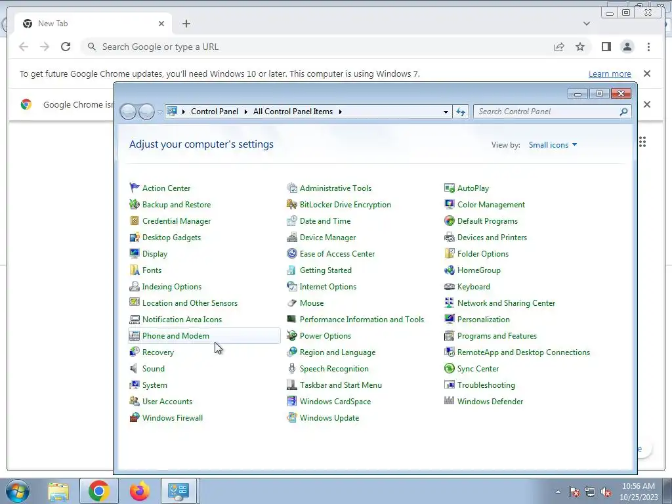
Task: Click the muted volume tray icon
Action: click(606, 492)
